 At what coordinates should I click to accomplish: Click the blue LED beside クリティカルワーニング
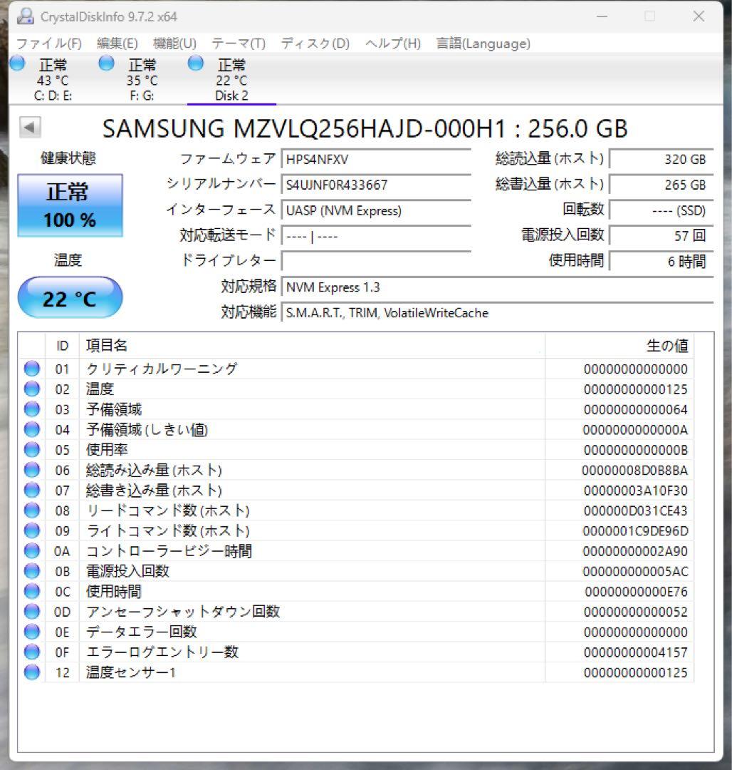tap(31, 369)
